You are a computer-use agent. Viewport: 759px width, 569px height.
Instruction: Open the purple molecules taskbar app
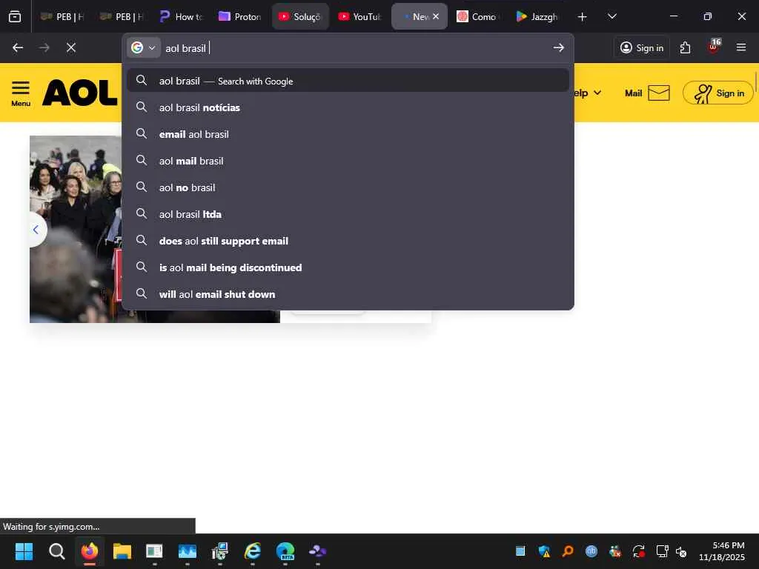tap(317, 551)
